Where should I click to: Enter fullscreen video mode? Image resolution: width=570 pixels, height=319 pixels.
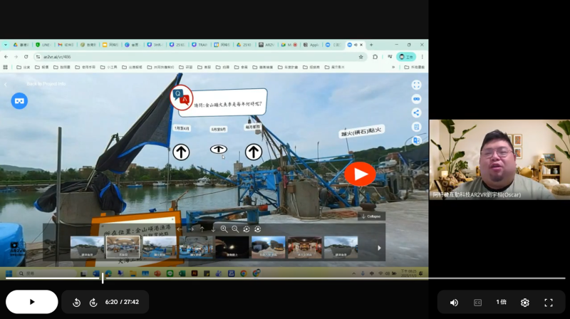click(x=549, y=303)
